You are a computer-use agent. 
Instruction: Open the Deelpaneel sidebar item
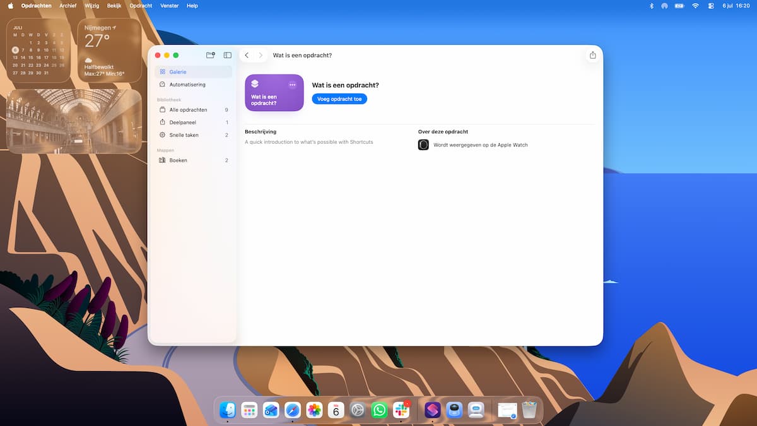pyautogui.click(x=193, y=122)
